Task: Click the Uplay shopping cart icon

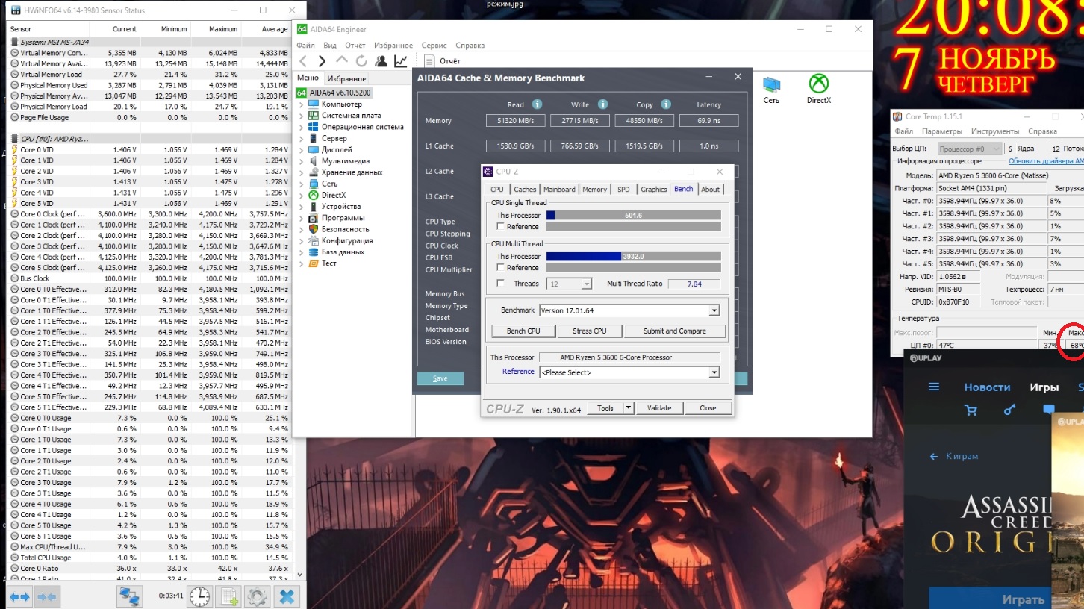Action: 971,410
